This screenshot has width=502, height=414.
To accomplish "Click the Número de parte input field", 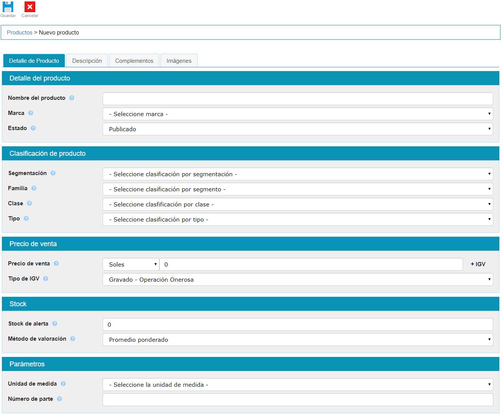I will [x=298, y=400].
